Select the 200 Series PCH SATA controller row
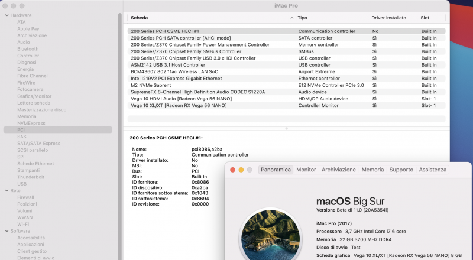 pyautogui.click(x=286, y=38)
